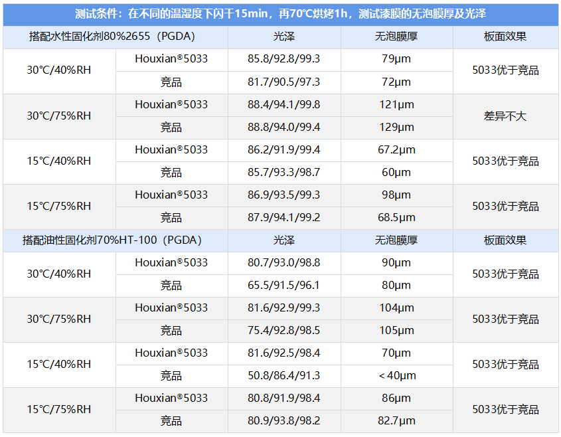Image resolution: width=561 pixels, height=437 pixels.
Task: Click the 90μm film thickness cell
Action: [x=396, y=263]
